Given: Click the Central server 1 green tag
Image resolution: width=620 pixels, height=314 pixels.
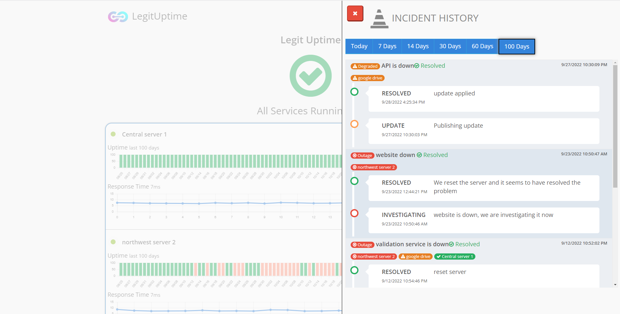Looking at the screenshot, I should tap(455, 256).
